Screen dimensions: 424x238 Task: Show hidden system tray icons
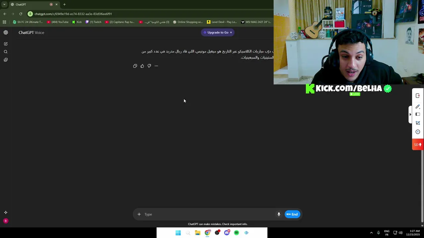click(371, 233)
